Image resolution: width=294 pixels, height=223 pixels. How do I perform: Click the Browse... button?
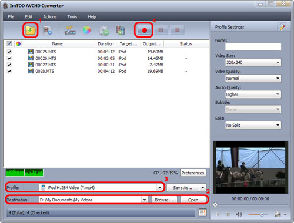tap(164, 200)
